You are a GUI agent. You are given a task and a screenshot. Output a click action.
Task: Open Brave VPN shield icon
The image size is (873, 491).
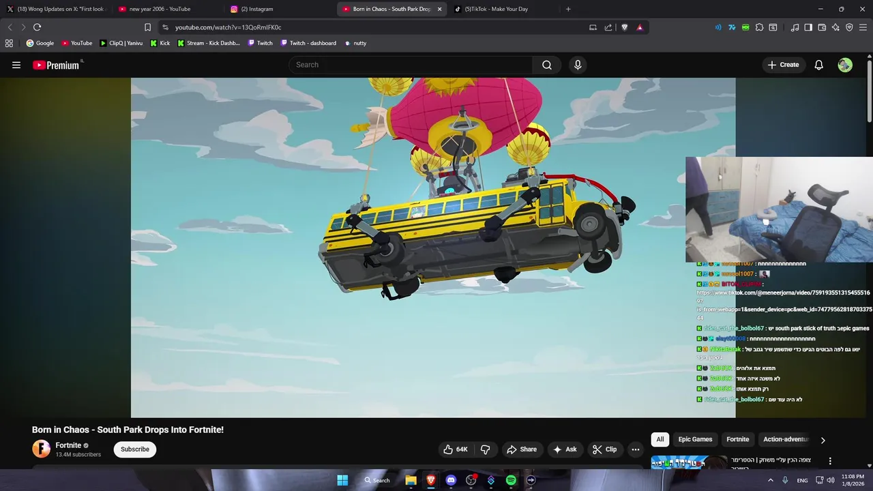click(x=849, y=27)
